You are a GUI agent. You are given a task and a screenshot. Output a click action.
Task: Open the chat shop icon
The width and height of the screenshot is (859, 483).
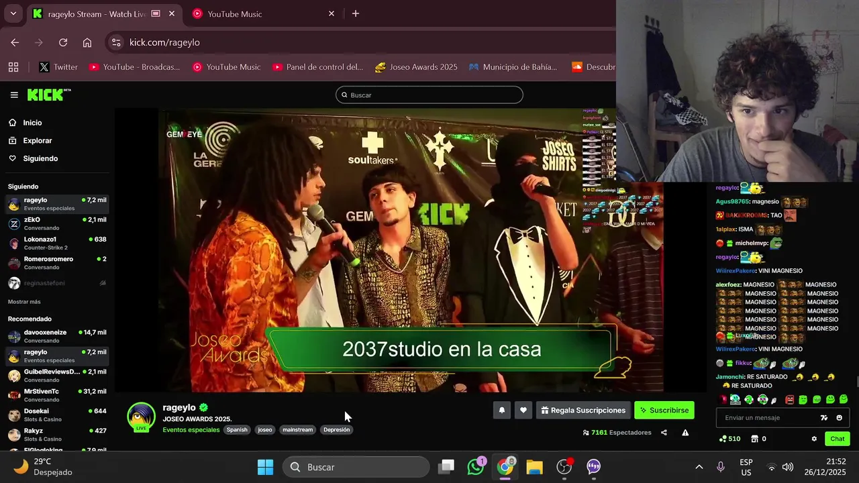pyautogui.click(x=755, y=439)
